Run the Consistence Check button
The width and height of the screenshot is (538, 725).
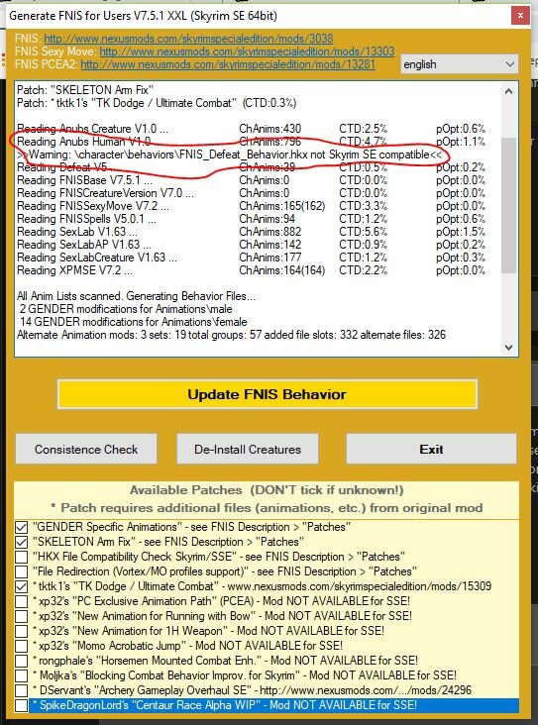tap(86, 449)
